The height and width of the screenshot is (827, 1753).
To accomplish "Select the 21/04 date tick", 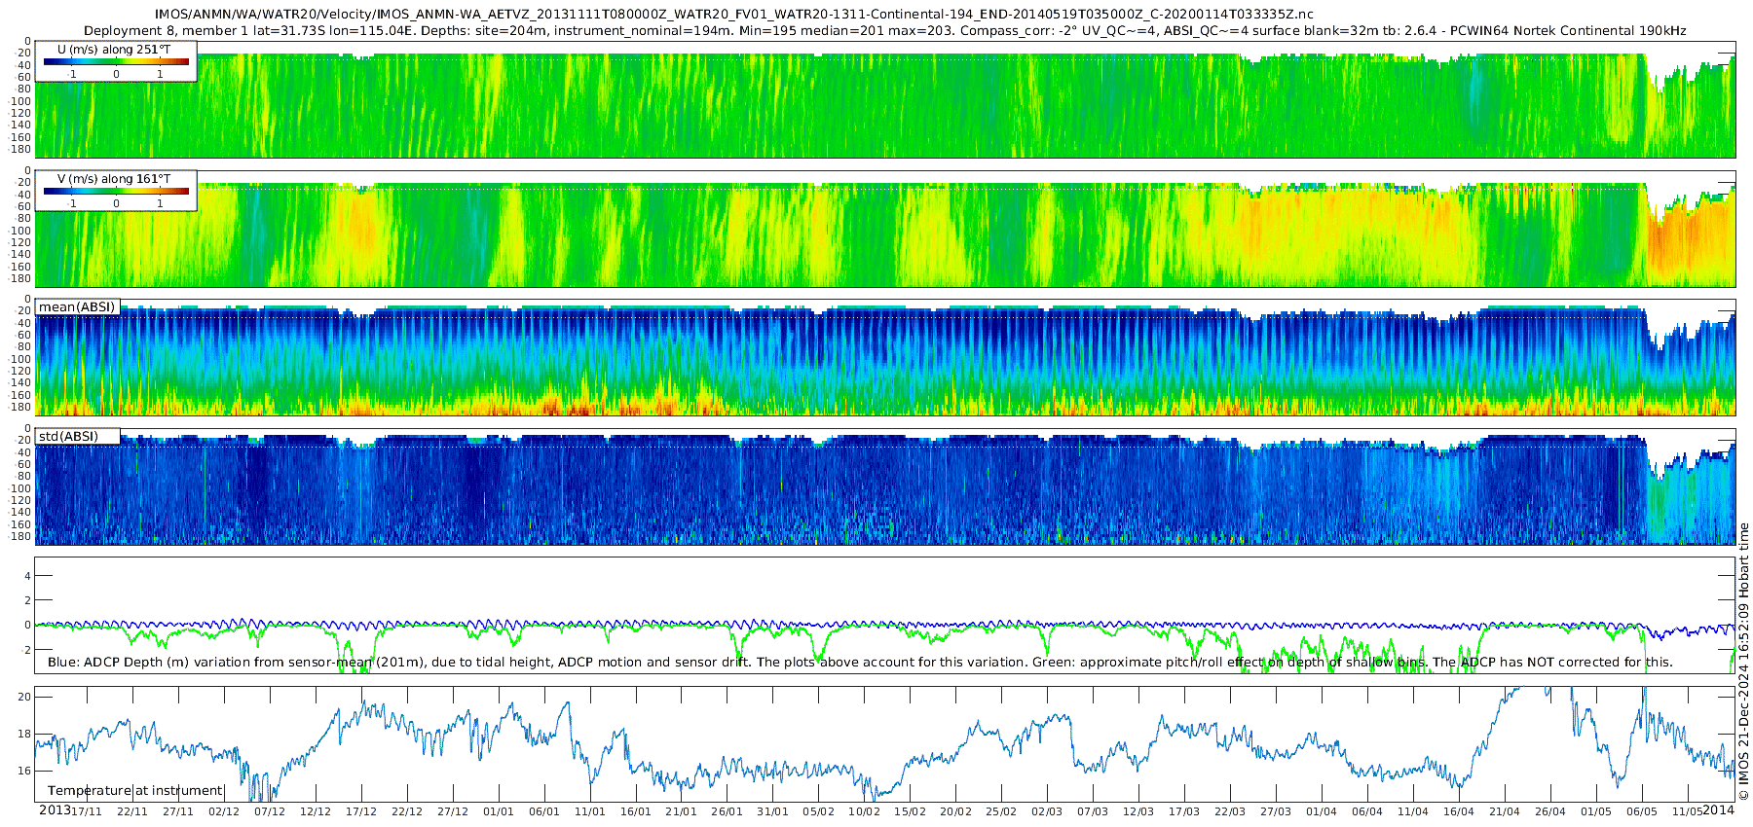I will click(1505, 811).
